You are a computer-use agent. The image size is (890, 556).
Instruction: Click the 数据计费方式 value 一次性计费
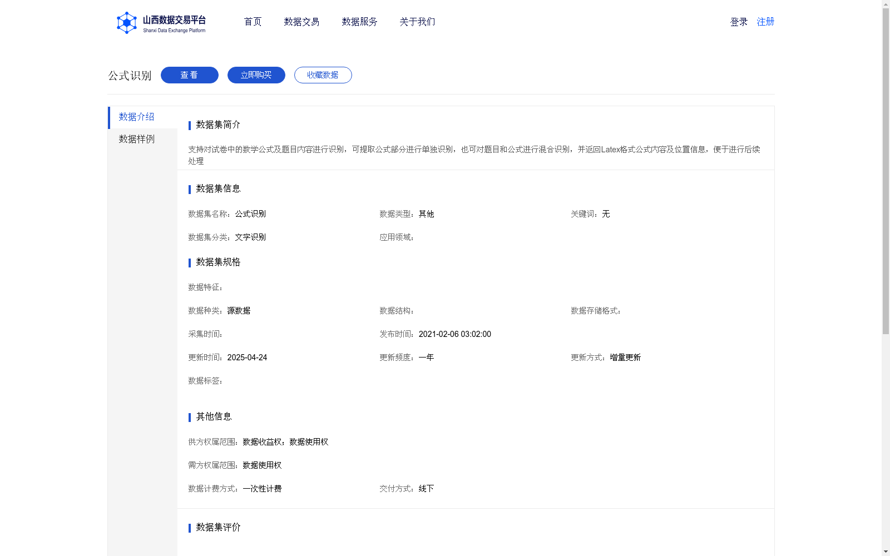click(x=262, y=489)
